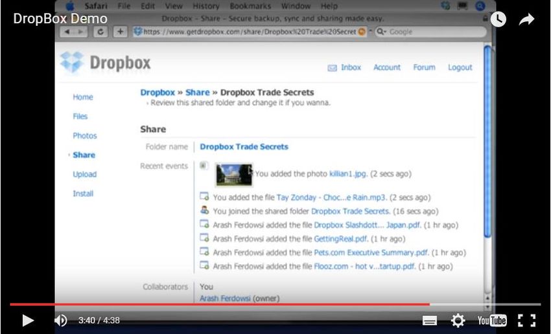Open the History menu in menu bar

tap(206, 6)
